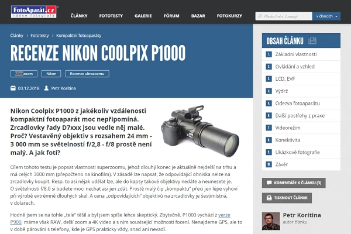
Task: Open the FOTOKURZY menu item
Action: [x=229, y=16]
